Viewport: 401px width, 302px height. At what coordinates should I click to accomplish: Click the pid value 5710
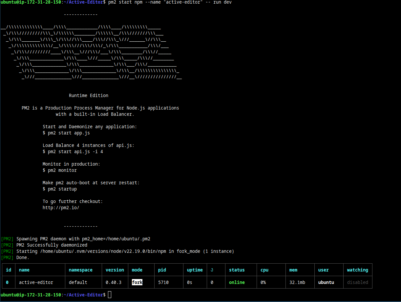[163, 282]
